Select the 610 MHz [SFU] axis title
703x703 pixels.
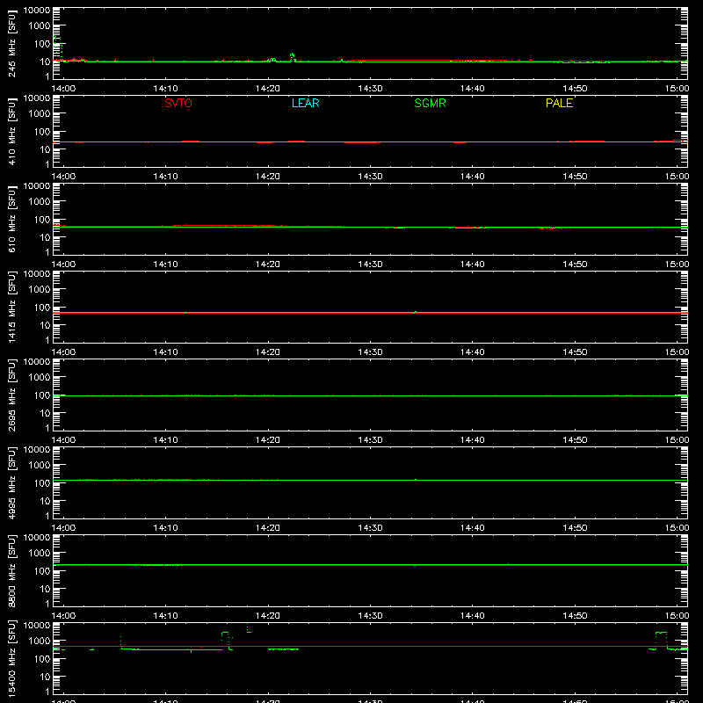click(x=11, y=219)
